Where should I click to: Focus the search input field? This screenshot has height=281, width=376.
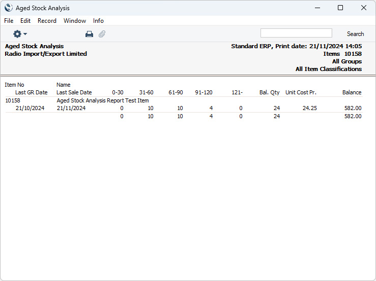(296, 33)
